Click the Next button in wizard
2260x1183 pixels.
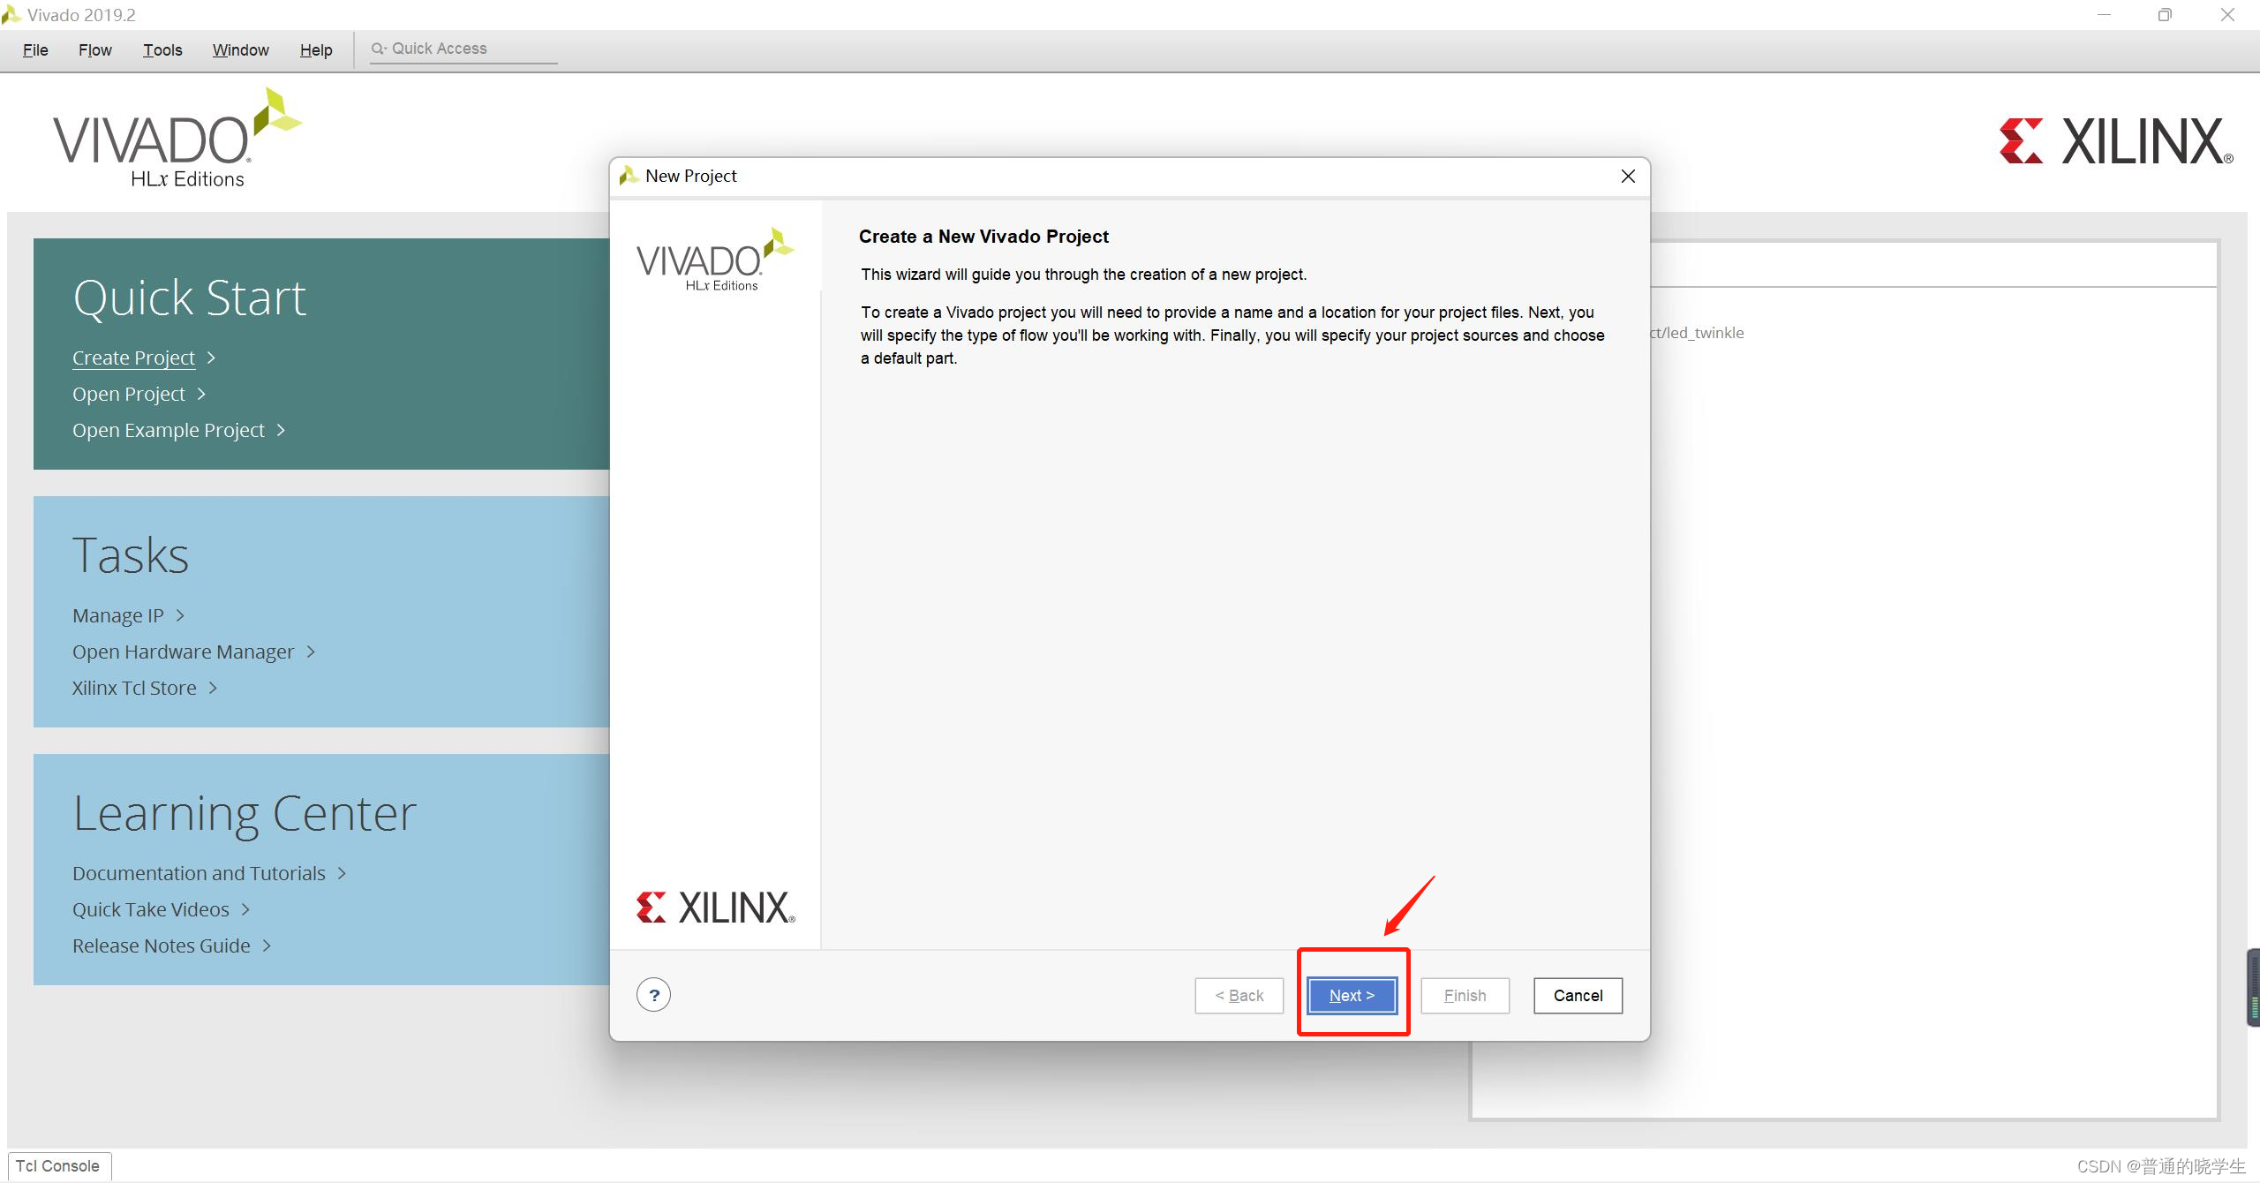[x=1352, y=993]
